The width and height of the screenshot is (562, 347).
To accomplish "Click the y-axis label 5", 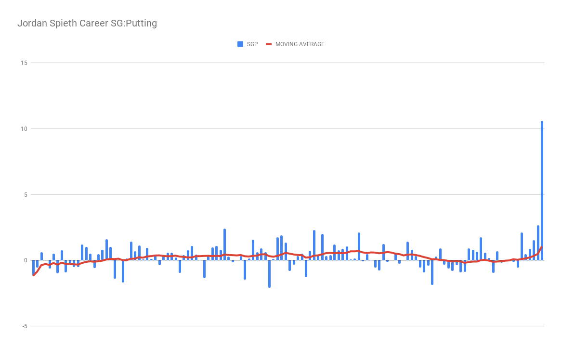I will tap(26, 195).
